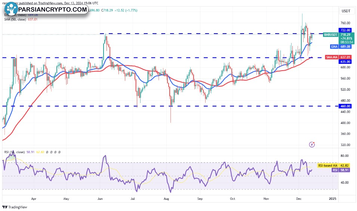Viewport: 357px width, 211px height.
Task: Click the 637.01 value in the SMA legend
Action: point(33,19)
